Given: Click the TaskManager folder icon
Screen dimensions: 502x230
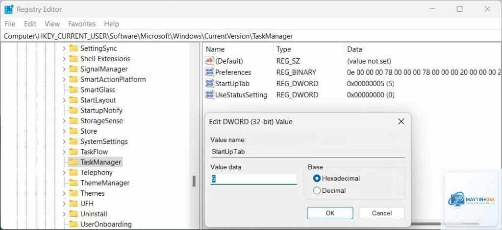Looking at the screenshot, I should [74, 162].
